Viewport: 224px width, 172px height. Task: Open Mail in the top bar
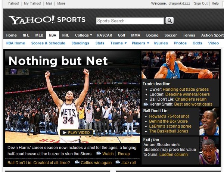point(49,3)
